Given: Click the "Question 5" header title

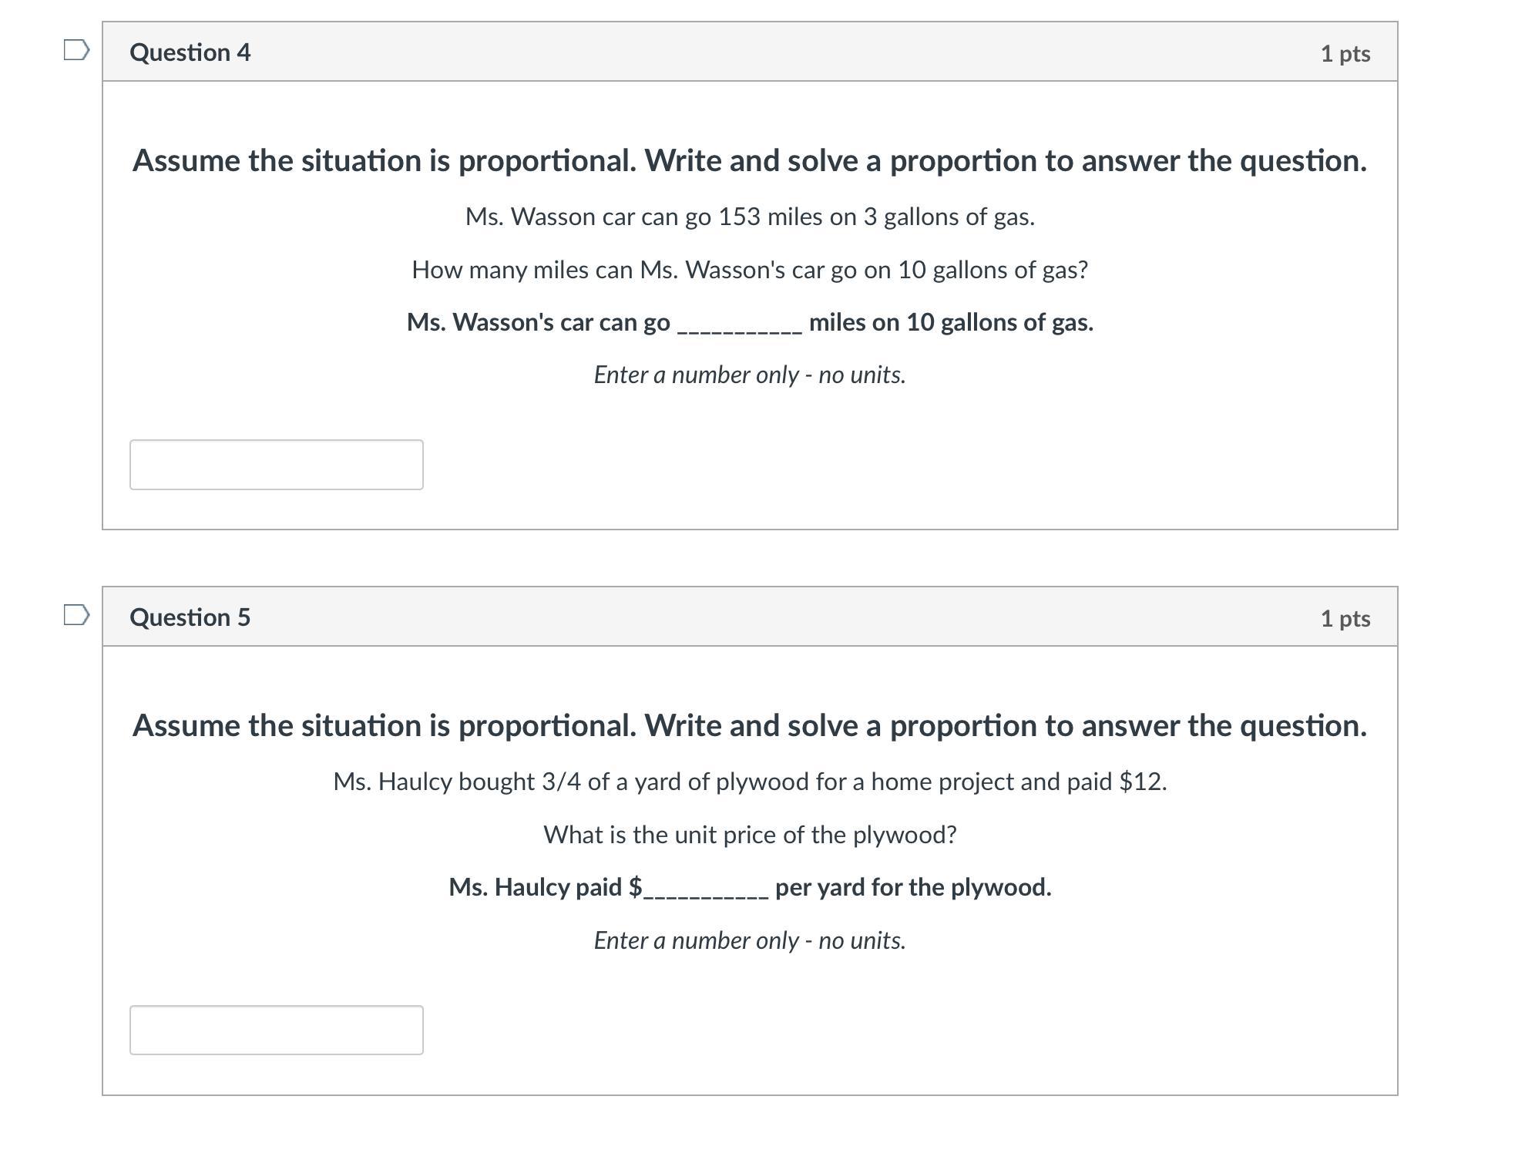Looking at the screenshot, I should [190, 617].
